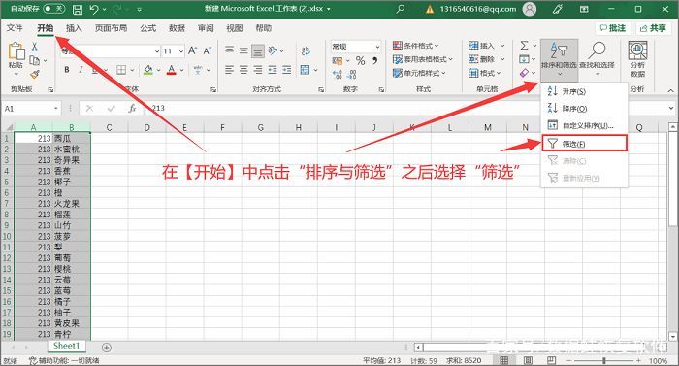Screen dimensions: 679x366
Task: Click the Save icon in title bar
Action: tap(77, 9)
